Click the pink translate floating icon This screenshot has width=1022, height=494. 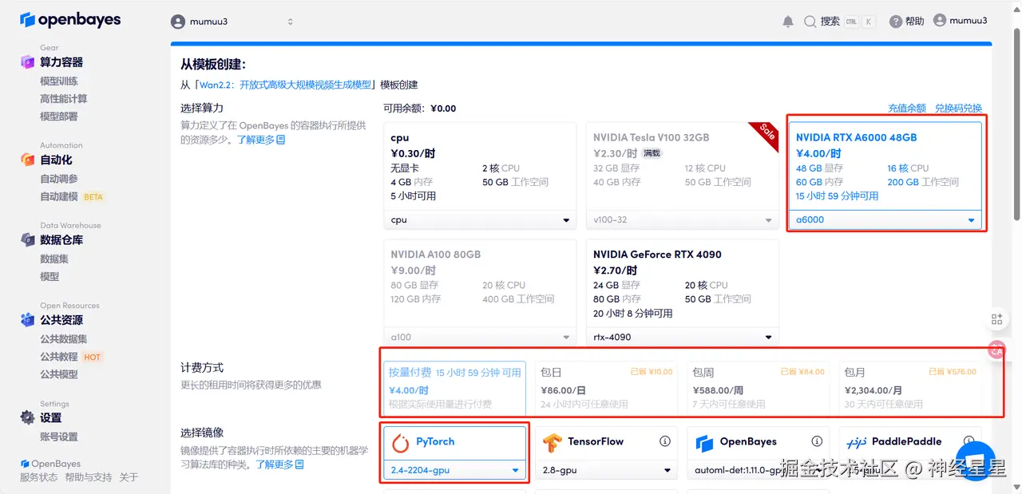coord(996,349)
